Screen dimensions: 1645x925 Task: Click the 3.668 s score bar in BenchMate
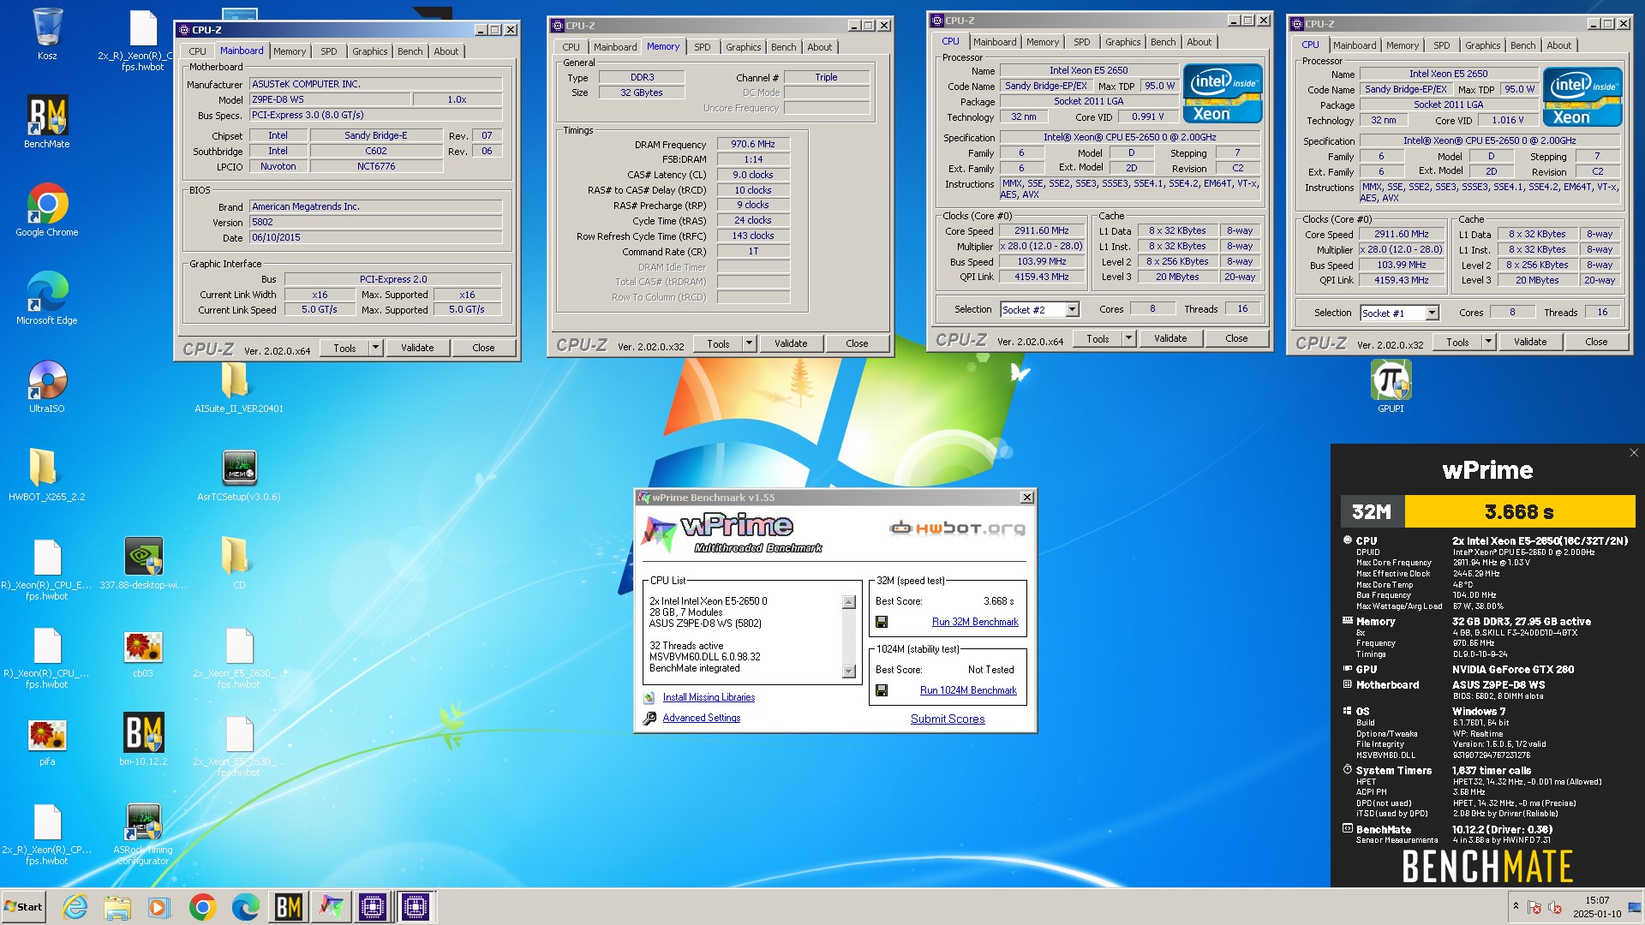(1519, 512)
